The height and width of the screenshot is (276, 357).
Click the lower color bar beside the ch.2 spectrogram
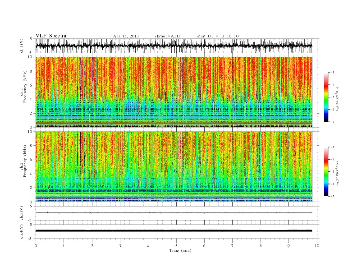coord(326,171)
